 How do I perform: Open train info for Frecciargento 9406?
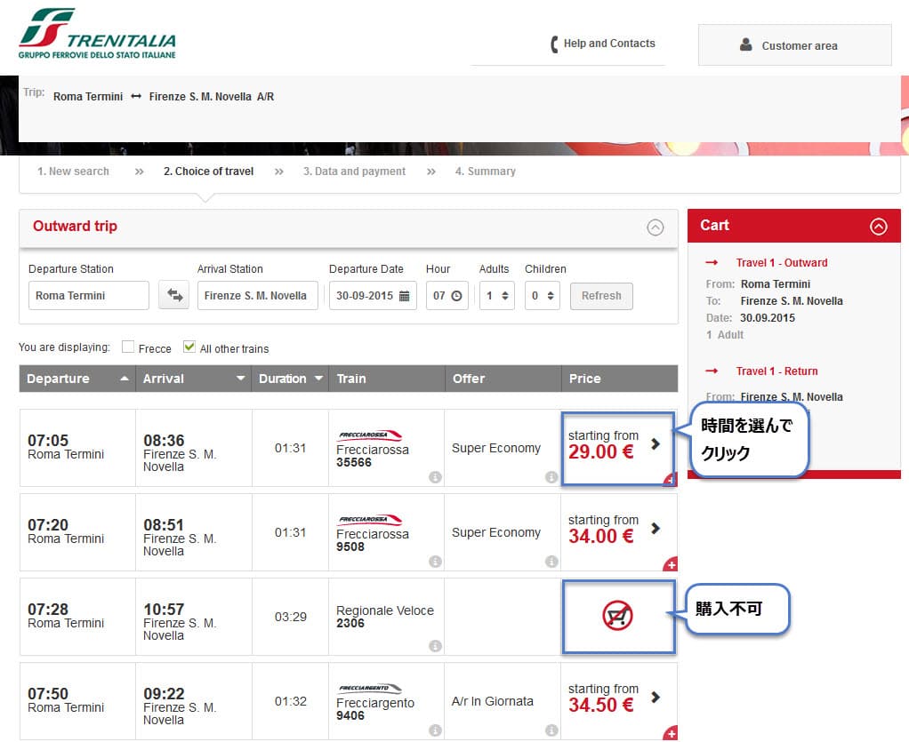(x=435, y=730)
